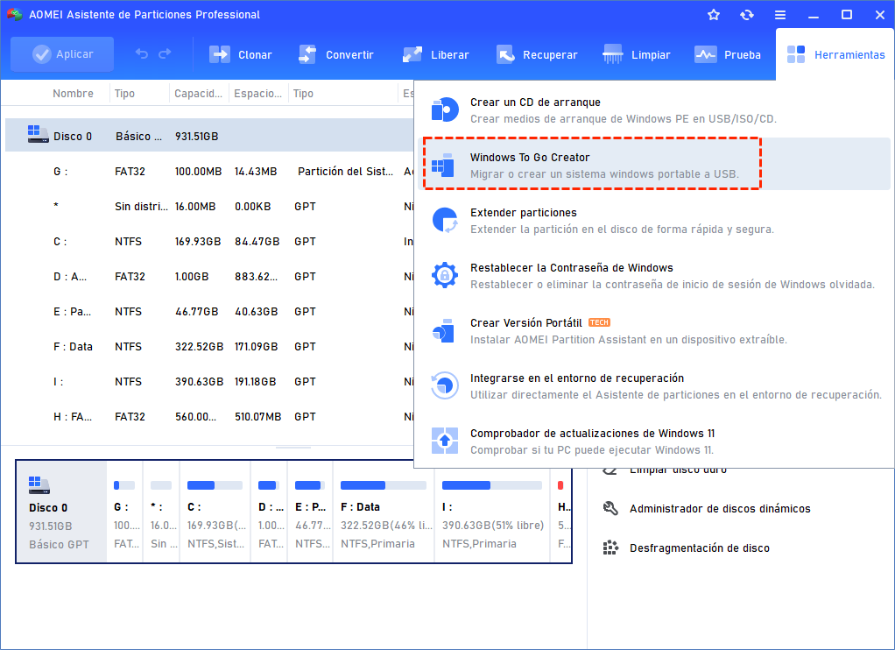Click the Windows 11 update checker icon
Screen dimensions: 895x650
click(x=445, y=441)
